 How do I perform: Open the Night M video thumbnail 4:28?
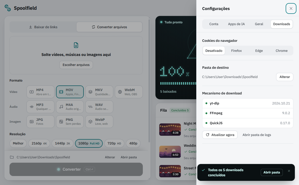[x=170, y=130]
